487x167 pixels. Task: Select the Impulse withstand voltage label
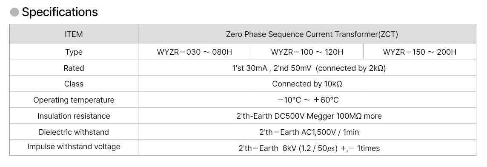pyautogui.click(x=74, y=147)
